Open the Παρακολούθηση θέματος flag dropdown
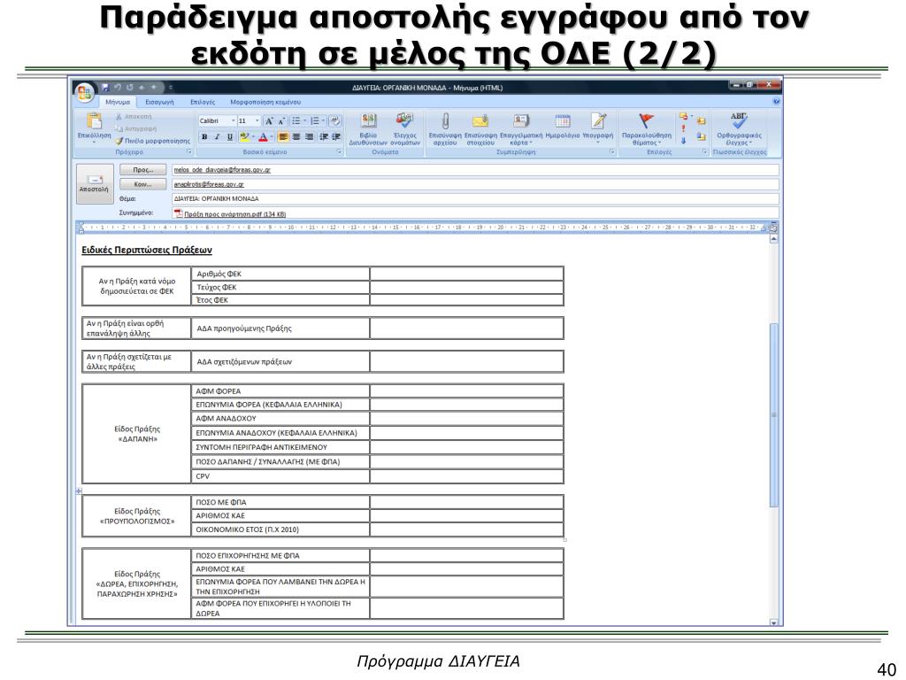 pyautogui.click(x=647, y=129)
